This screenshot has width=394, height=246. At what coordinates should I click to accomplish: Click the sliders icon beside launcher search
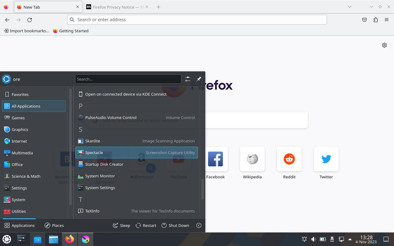pos(188,79)
